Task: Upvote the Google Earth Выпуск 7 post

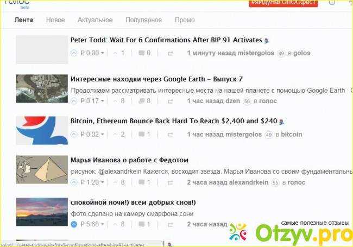Action: tap(74, 101)
